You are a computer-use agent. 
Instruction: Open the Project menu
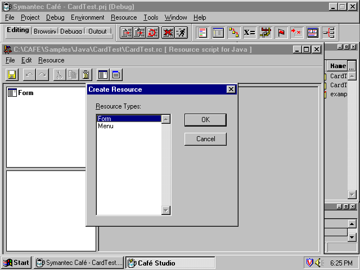tap(30, 17)
